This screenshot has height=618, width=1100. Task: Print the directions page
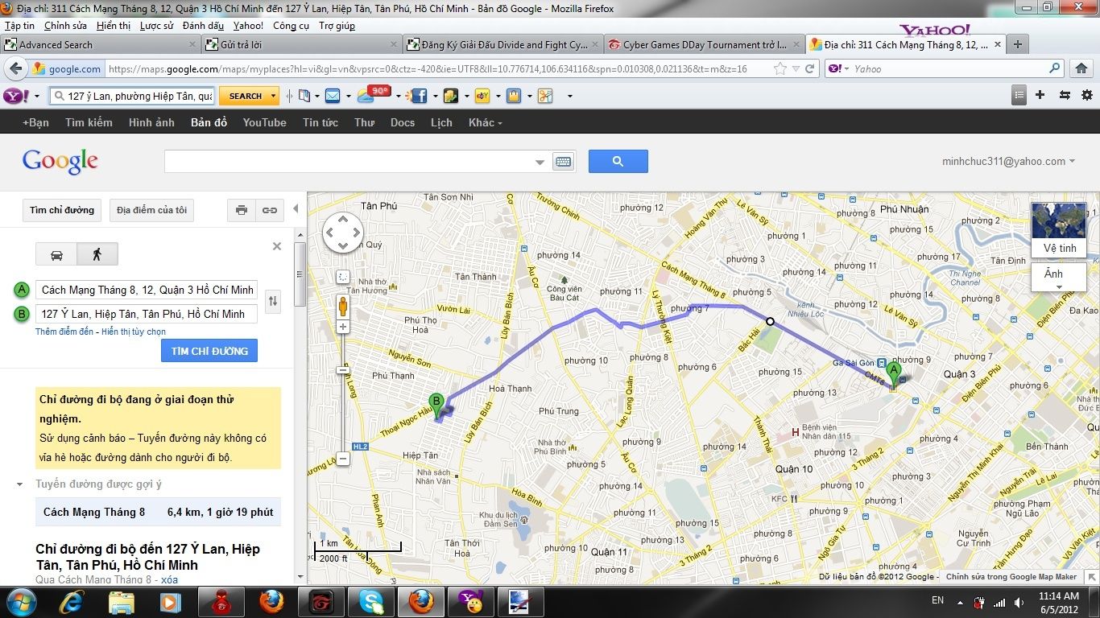(x=241, y=210)
